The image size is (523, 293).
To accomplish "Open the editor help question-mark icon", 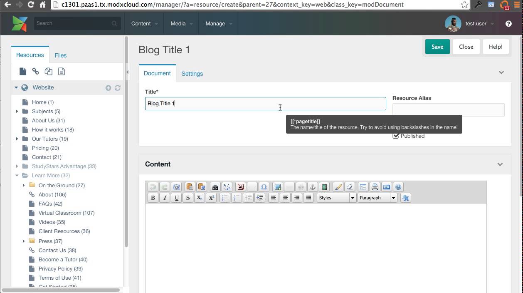I will pyautogui.click(x=398, y=187).
